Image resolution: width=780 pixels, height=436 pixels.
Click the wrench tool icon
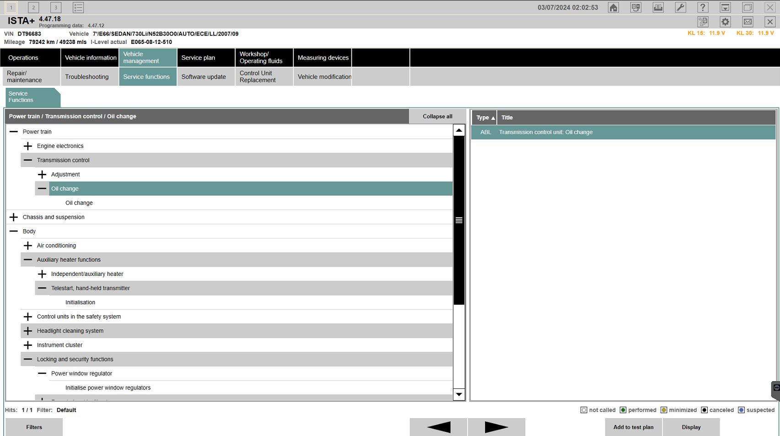(680, 7)
